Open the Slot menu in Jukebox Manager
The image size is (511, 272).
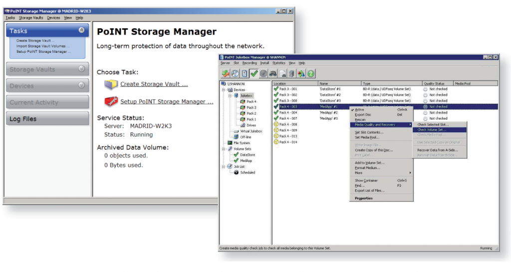coord(236,63)
